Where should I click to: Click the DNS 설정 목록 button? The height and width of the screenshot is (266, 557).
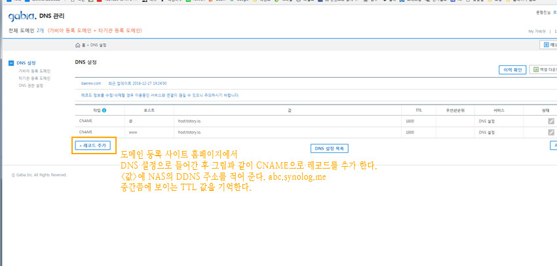330,148
